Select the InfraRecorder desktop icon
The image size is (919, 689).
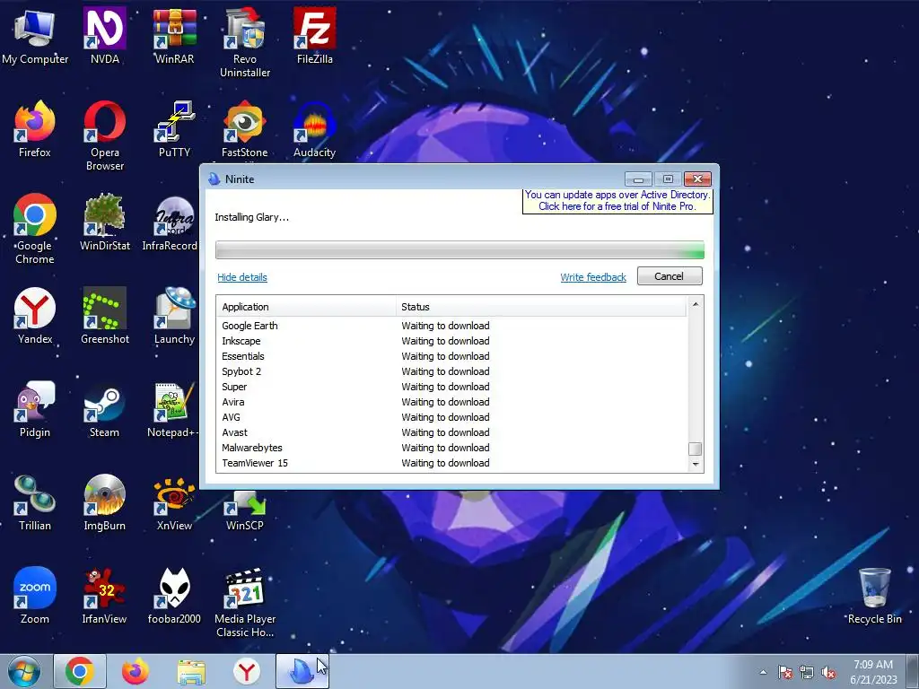tap(170, 222)
